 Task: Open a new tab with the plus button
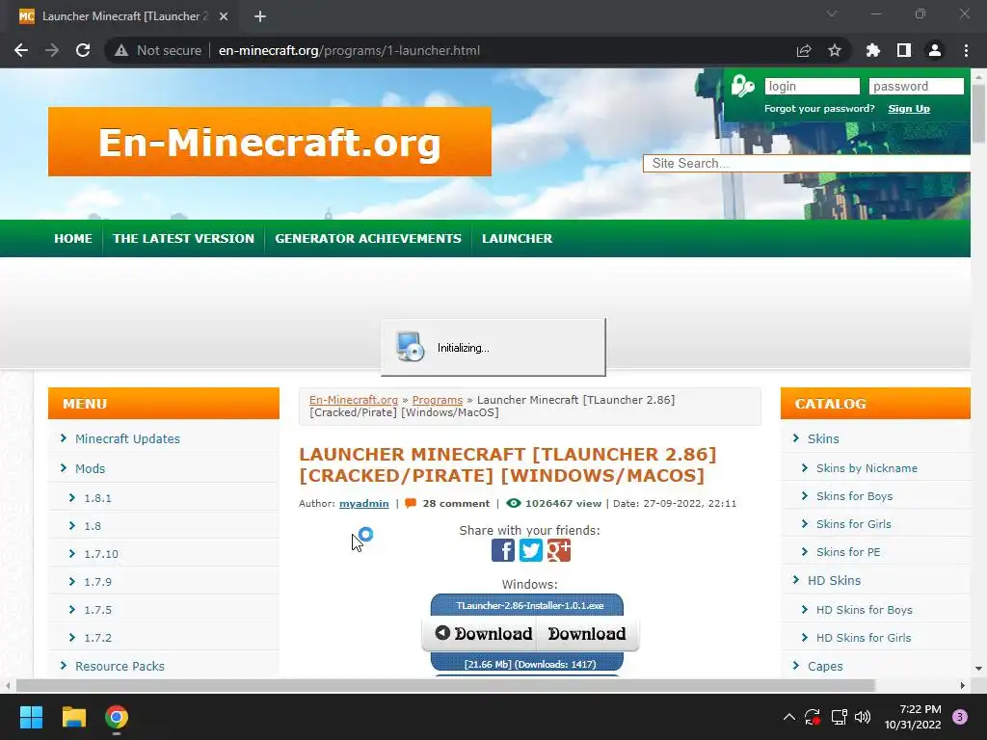(x=260, y=16)
